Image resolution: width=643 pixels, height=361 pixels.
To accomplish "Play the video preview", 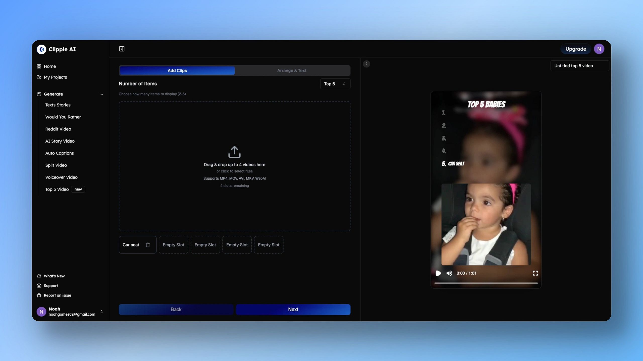I will pyautogui.click(x=438, y=273).
